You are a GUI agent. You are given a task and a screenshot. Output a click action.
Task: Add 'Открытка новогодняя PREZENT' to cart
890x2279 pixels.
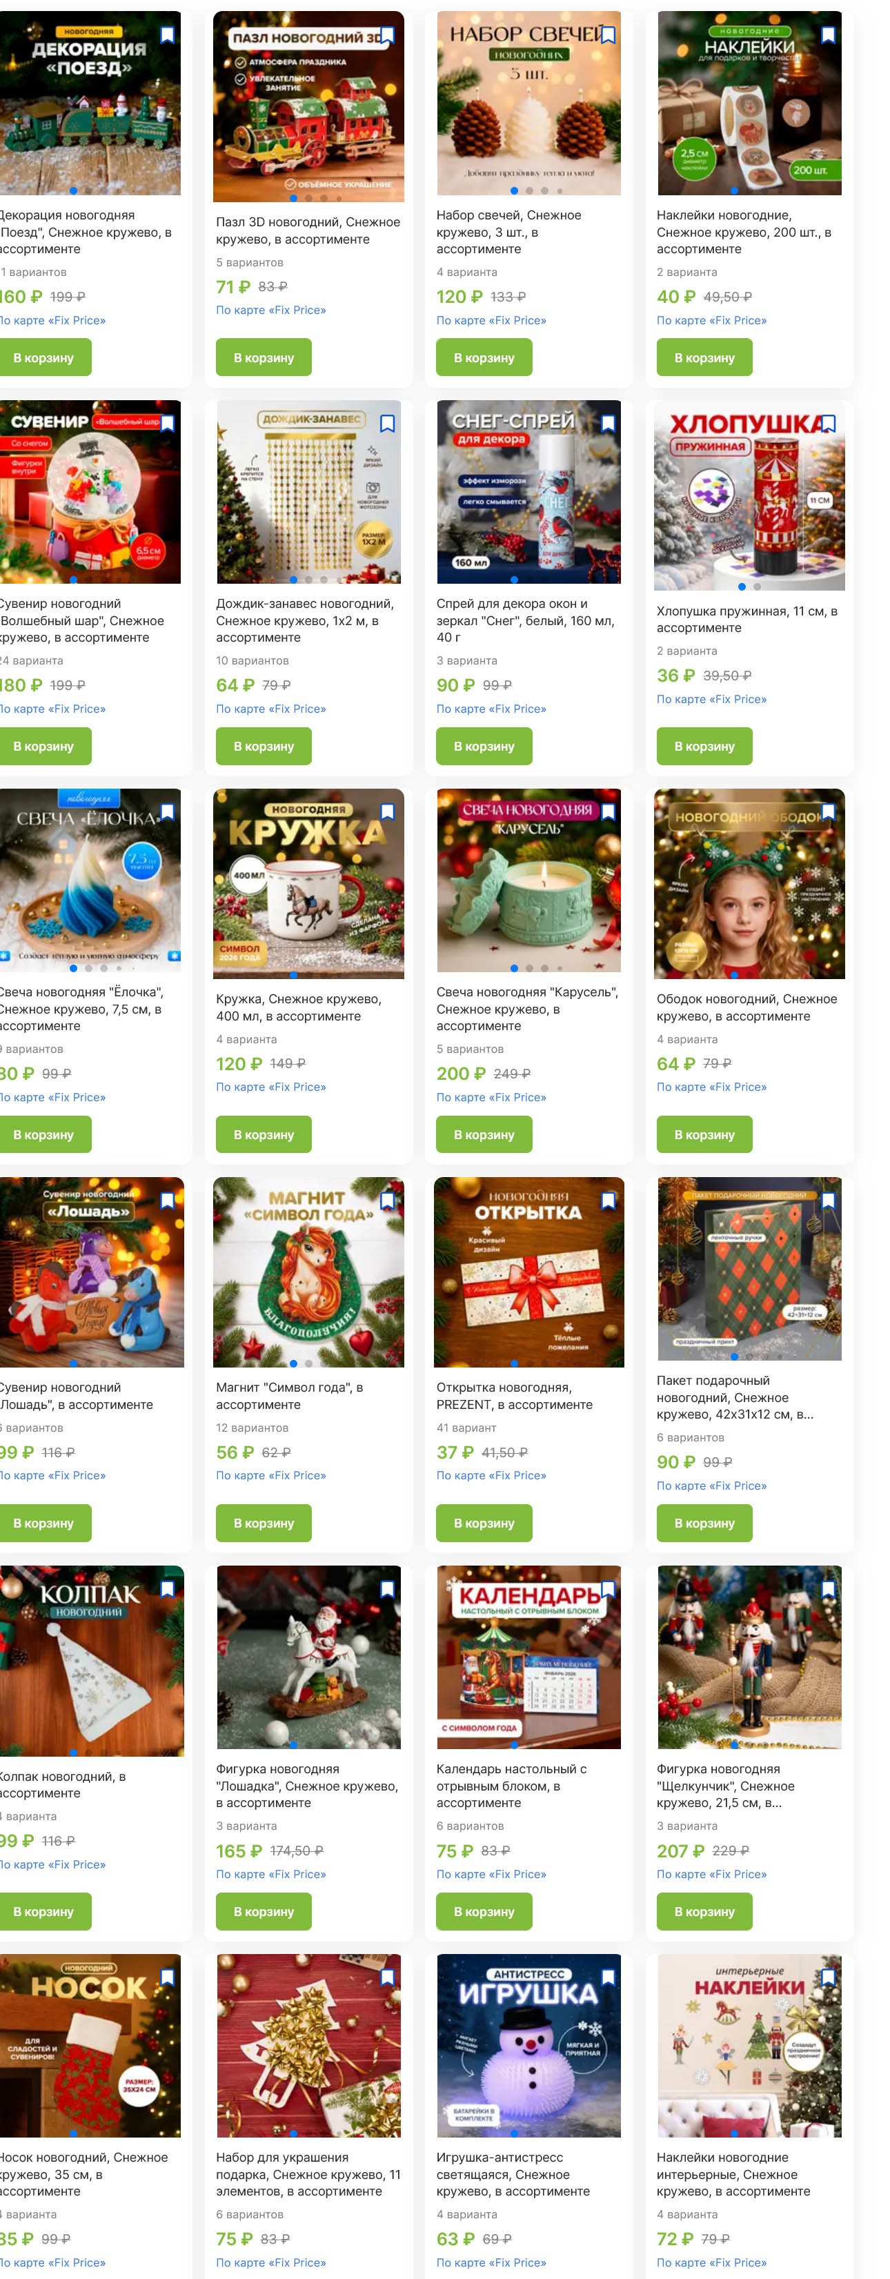tap(484, 1523)
